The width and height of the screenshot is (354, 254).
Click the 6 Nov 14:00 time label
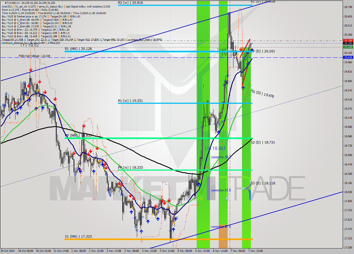tap(220, 251)
